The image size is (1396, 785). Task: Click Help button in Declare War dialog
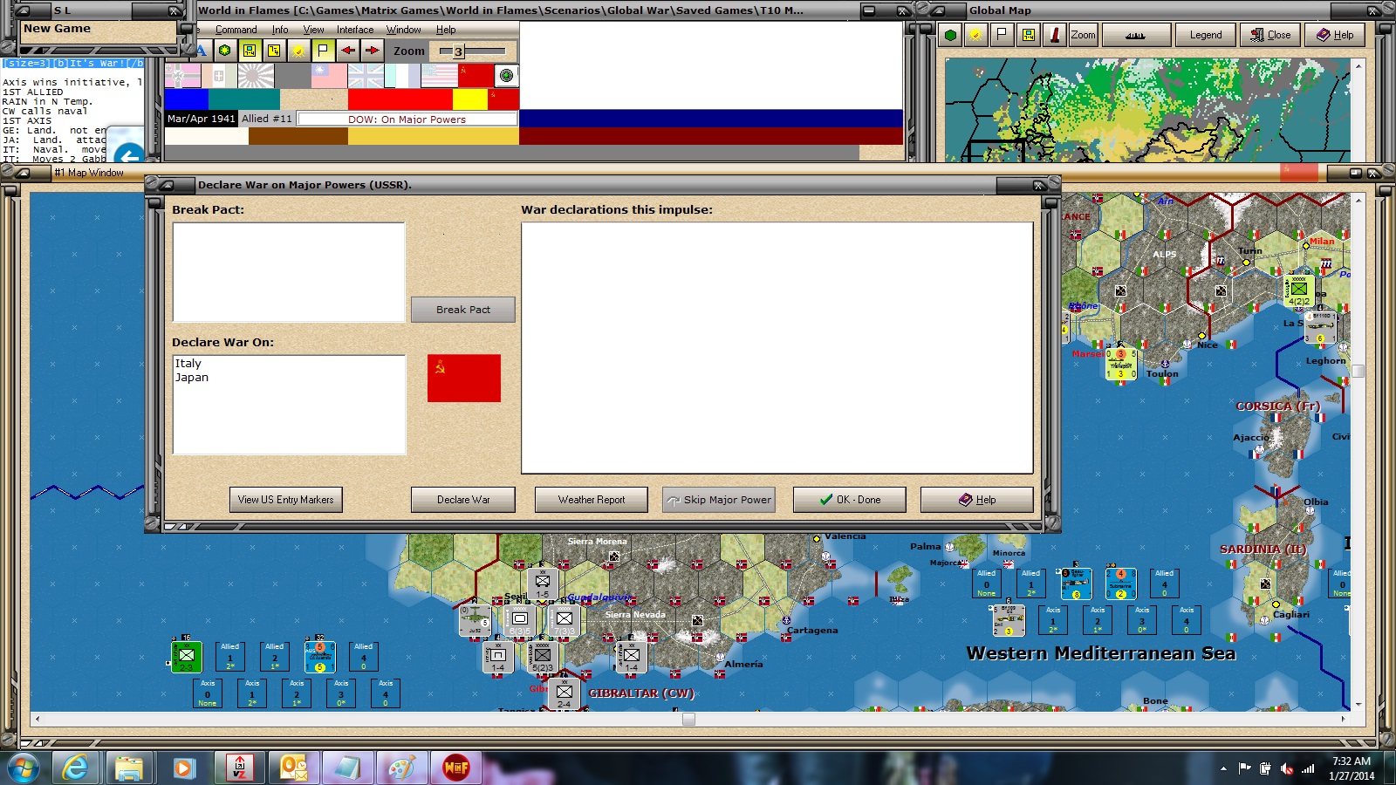[977, 500]
